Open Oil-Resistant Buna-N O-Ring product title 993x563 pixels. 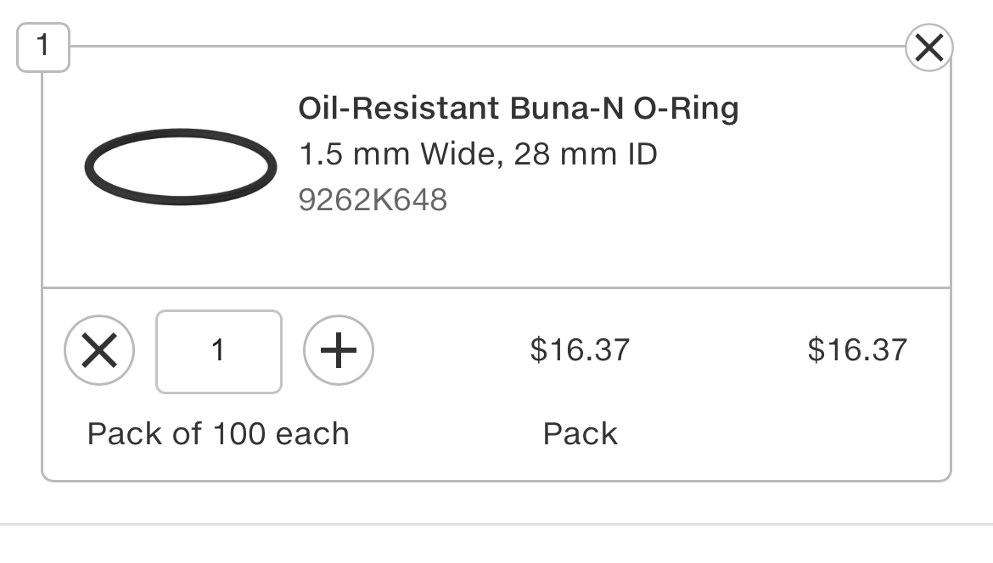click(x=519, y=108)
